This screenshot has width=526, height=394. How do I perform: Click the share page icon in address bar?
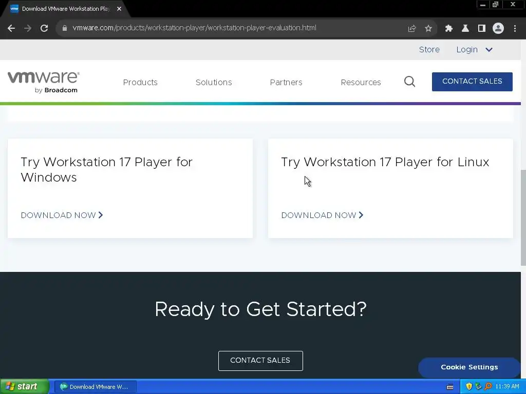411,29
